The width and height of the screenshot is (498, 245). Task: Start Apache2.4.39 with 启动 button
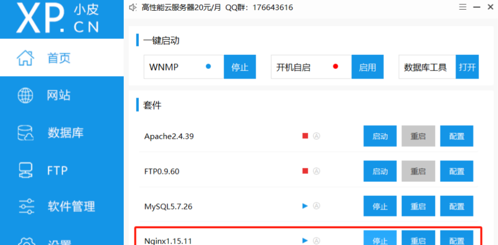coord(380,136)
